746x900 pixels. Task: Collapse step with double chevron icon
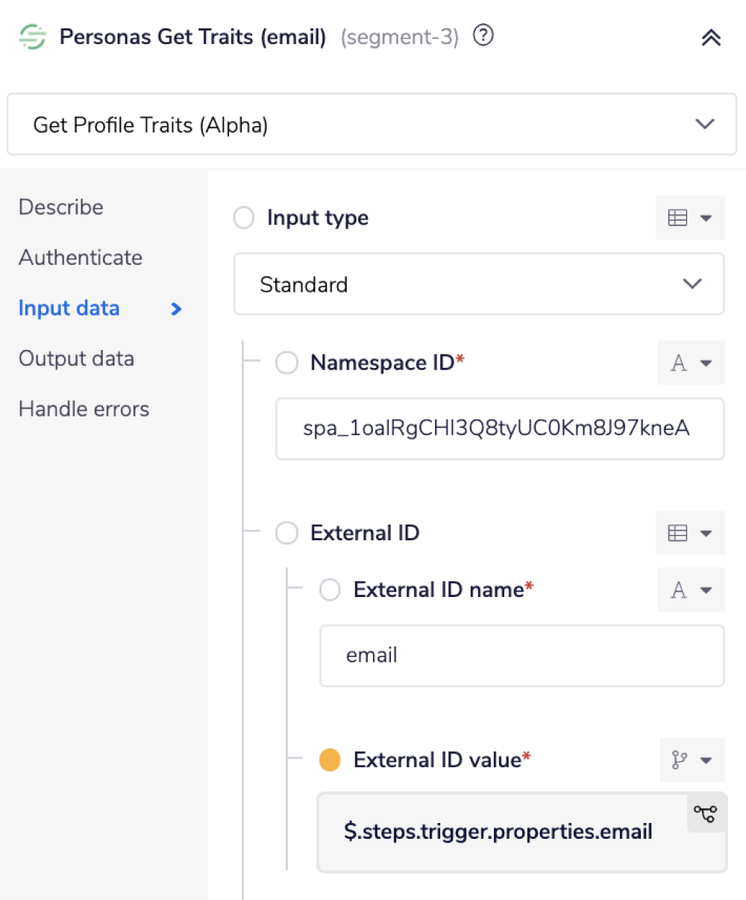[711, 37]
